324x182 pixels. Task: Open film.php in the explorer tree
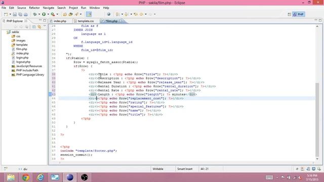pyautogui.click(x=21, y=49)
